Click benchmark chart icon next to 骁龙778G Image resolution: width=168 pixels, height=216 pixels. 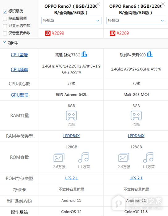coord(84,54)
